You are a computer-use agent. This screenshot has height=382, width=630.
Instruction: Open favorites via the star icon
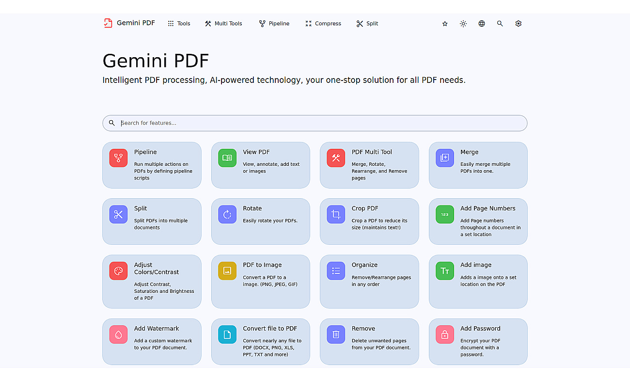click(445, 24)
